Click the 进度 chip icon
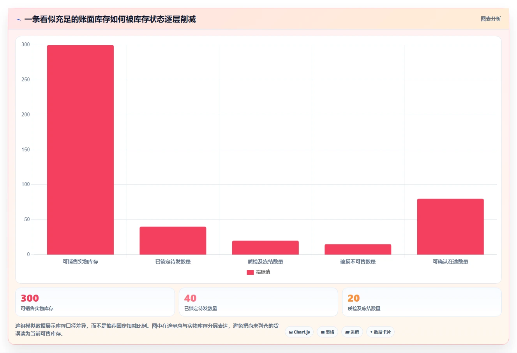The width and height of the screenshot is (517, 353). (347, 332)
